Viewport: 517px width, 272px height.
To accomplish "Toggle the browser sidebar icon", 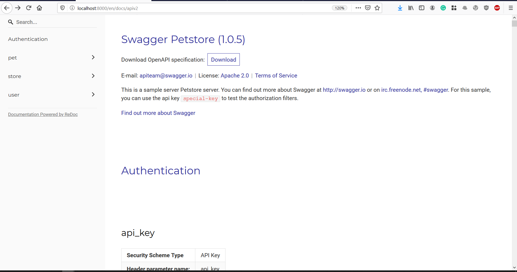I will tap(421, 8).
